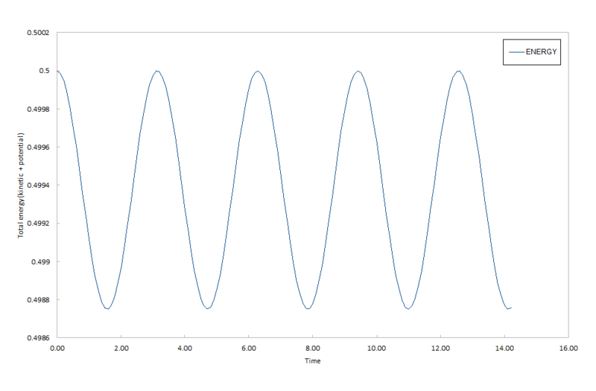Click the blue ENERGY legend line sample
596x391 pixels.
point(516,52)
